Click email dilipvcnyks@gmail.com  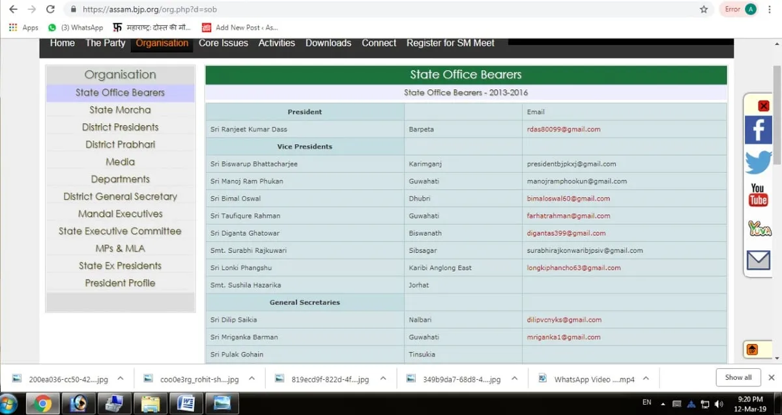pos(564,320)
